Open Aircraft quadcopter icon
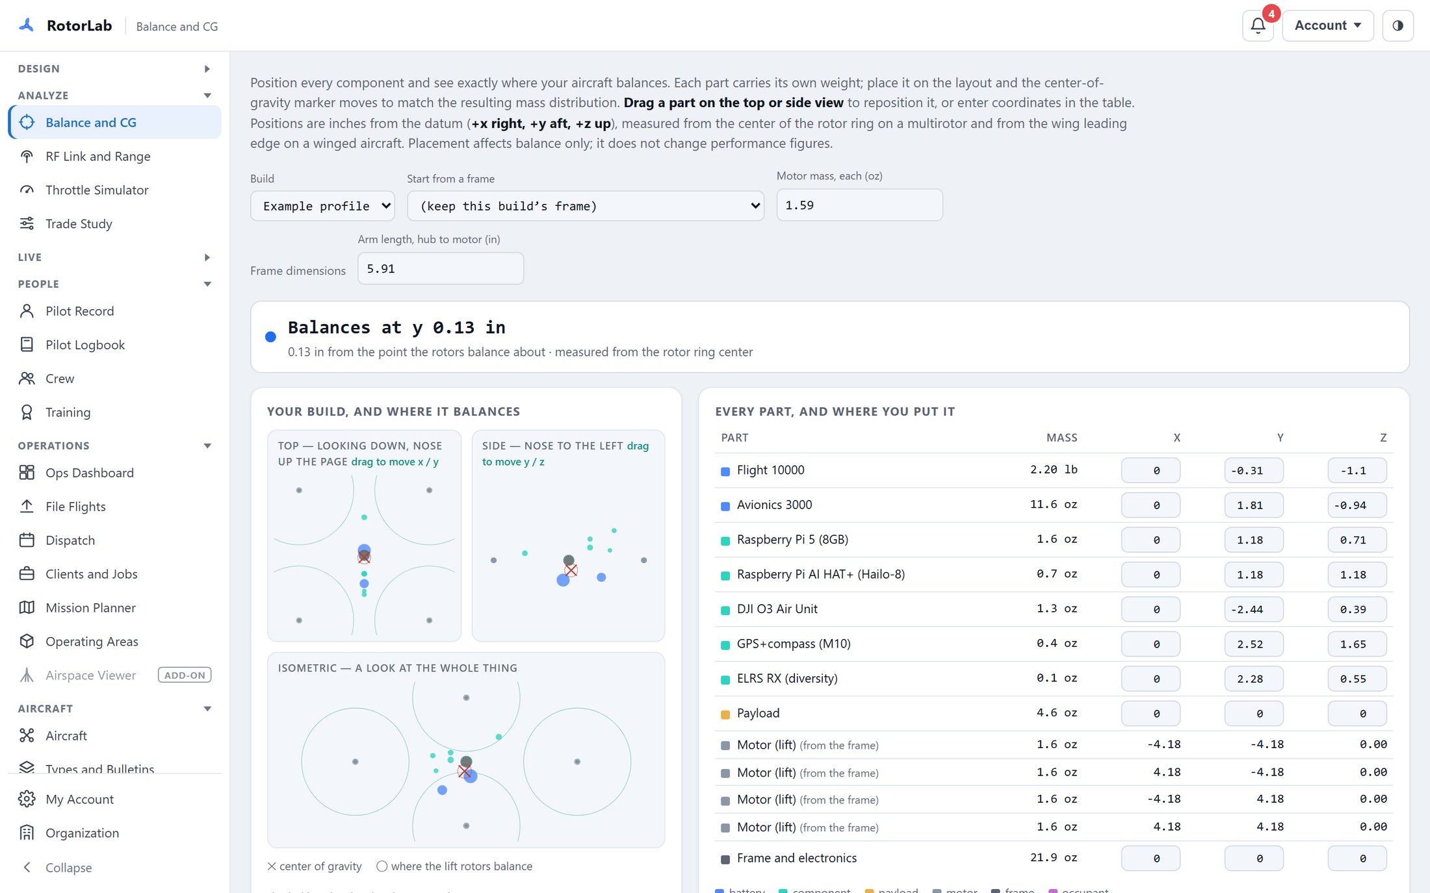The width and height of the screenshot is (1430, 893). pyautogui.click(x=27, y=736)
